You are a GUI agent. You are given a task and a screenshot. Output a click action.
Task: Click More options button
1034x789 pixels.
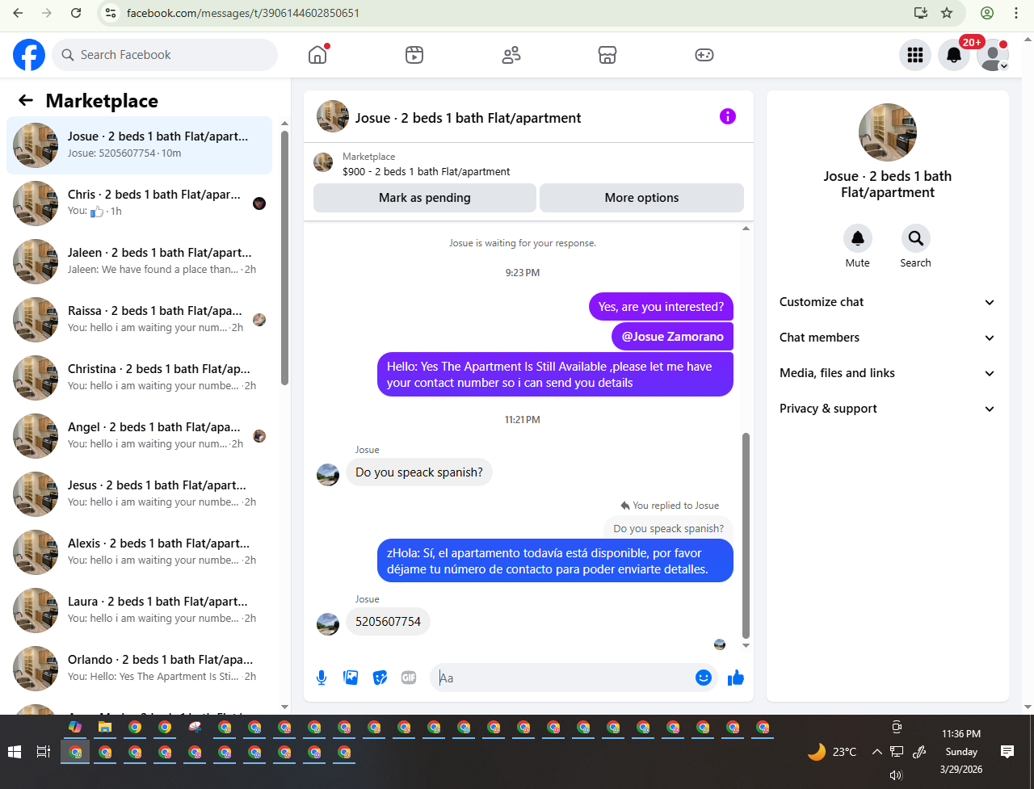point(641,198)
